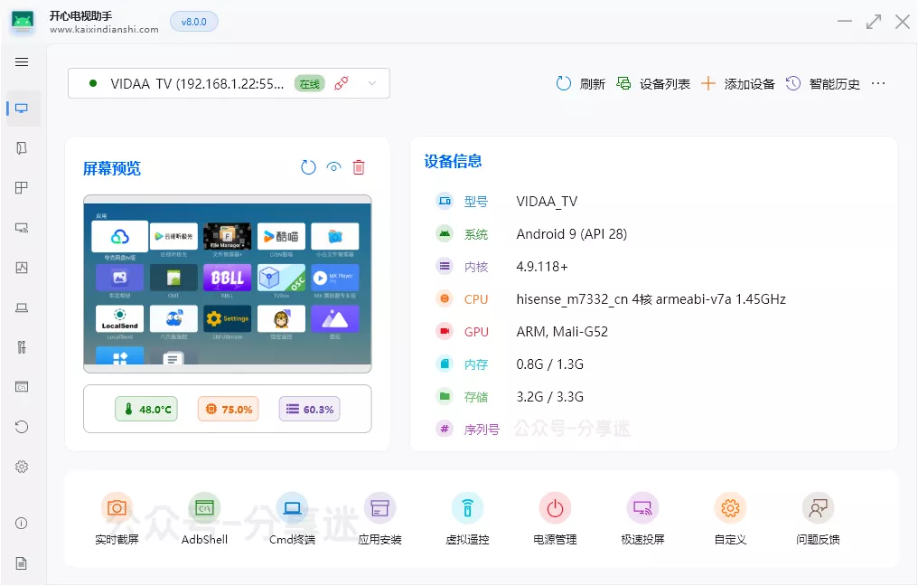Viewport: 918px width, 586px height.
Task: Switch to the device monitor sidebar tab
Action: click(x=22, y=109)
